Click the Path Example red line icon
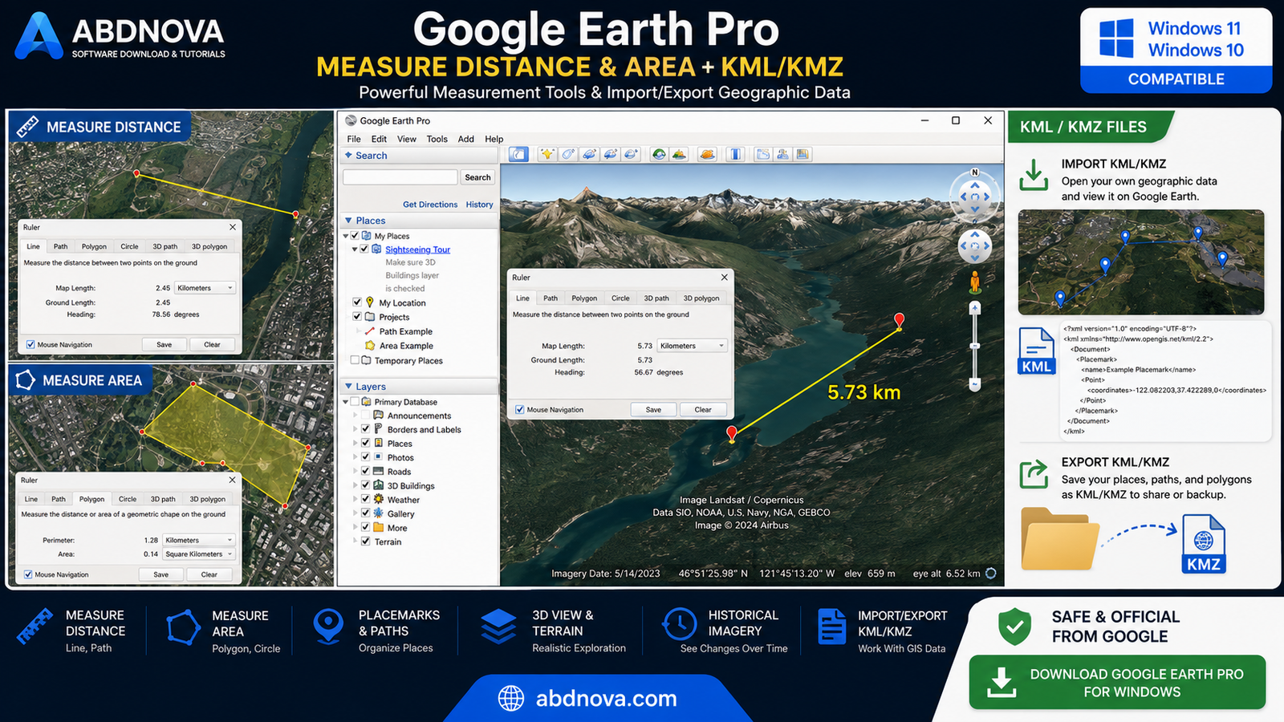Image resolution: width=1284 pixels, height=722 pixels. click(x=370, y=331)
